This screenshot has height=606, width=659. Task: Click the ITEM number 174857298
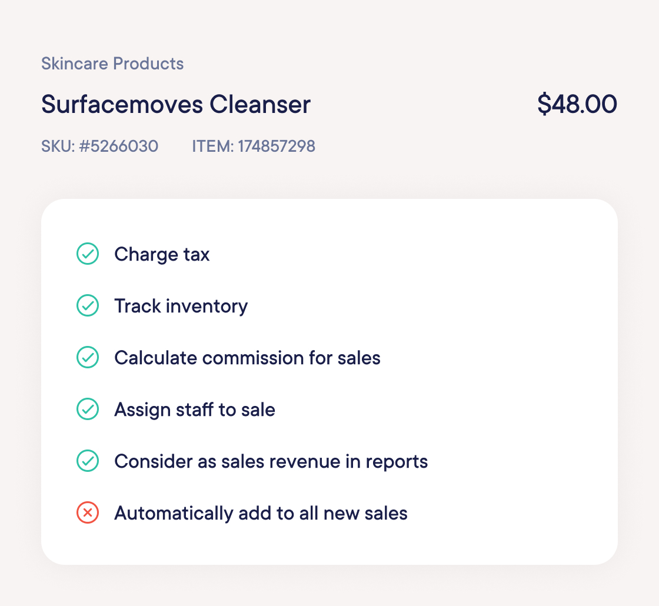[x=254, y=146]
